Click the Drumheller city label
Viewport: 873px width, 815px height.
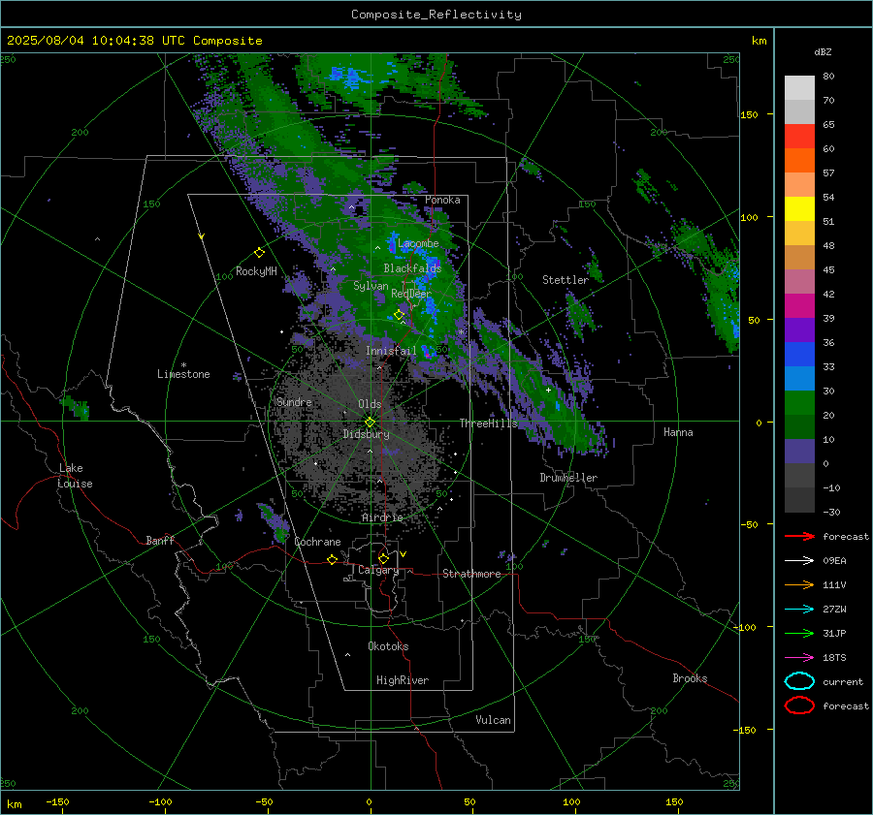pos(568,478)
